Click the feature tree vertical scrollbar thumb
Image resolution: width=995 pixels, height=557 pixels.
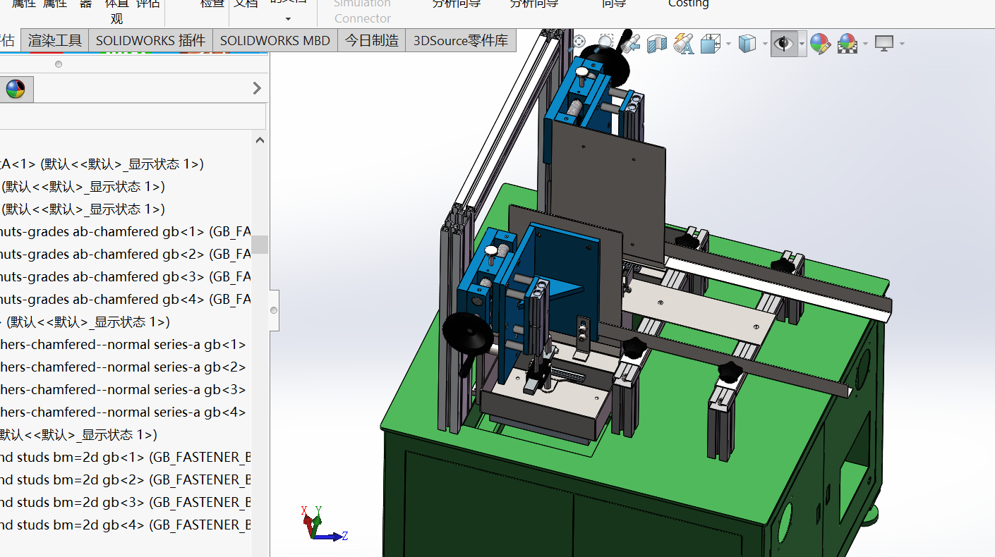(x=260, y=245)
